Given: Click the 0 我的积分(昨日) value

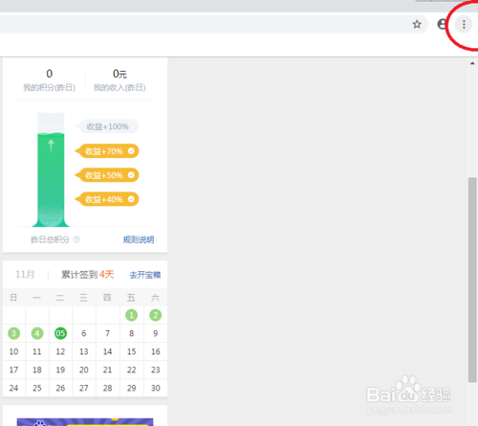Looking at the screenshot, I should click(49, 74).
